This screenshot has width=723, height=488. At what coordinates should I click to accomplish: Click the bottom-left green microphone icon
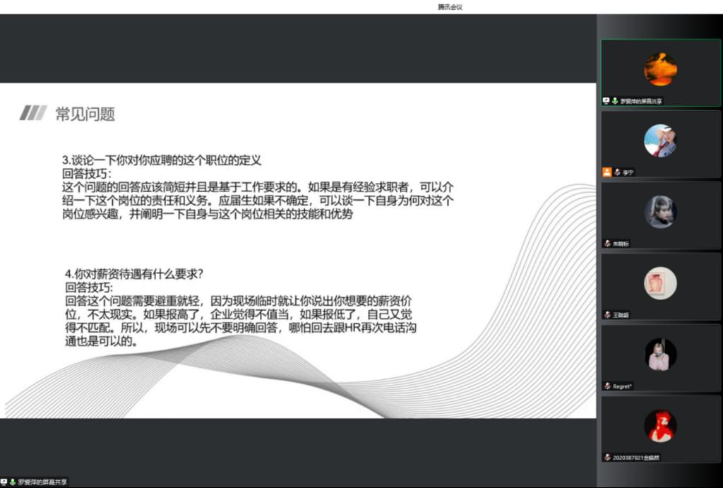12,482
